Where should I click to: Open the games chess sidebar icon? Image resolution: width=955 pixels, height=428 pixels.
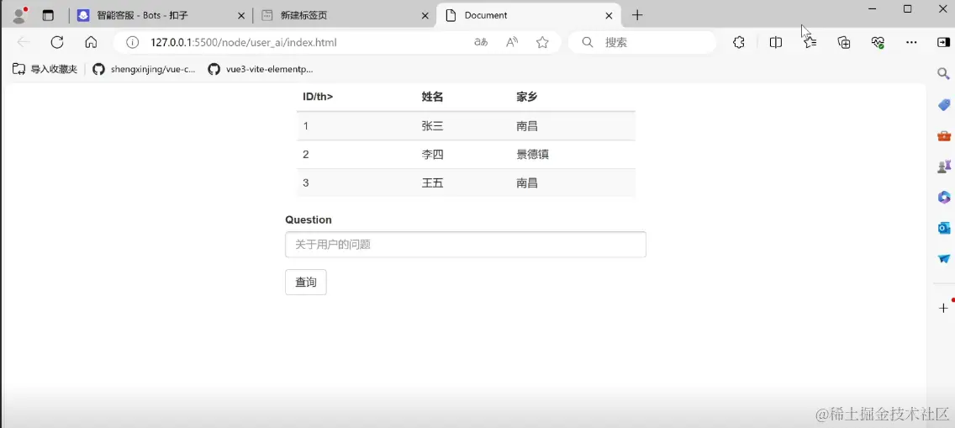(943, 166)
